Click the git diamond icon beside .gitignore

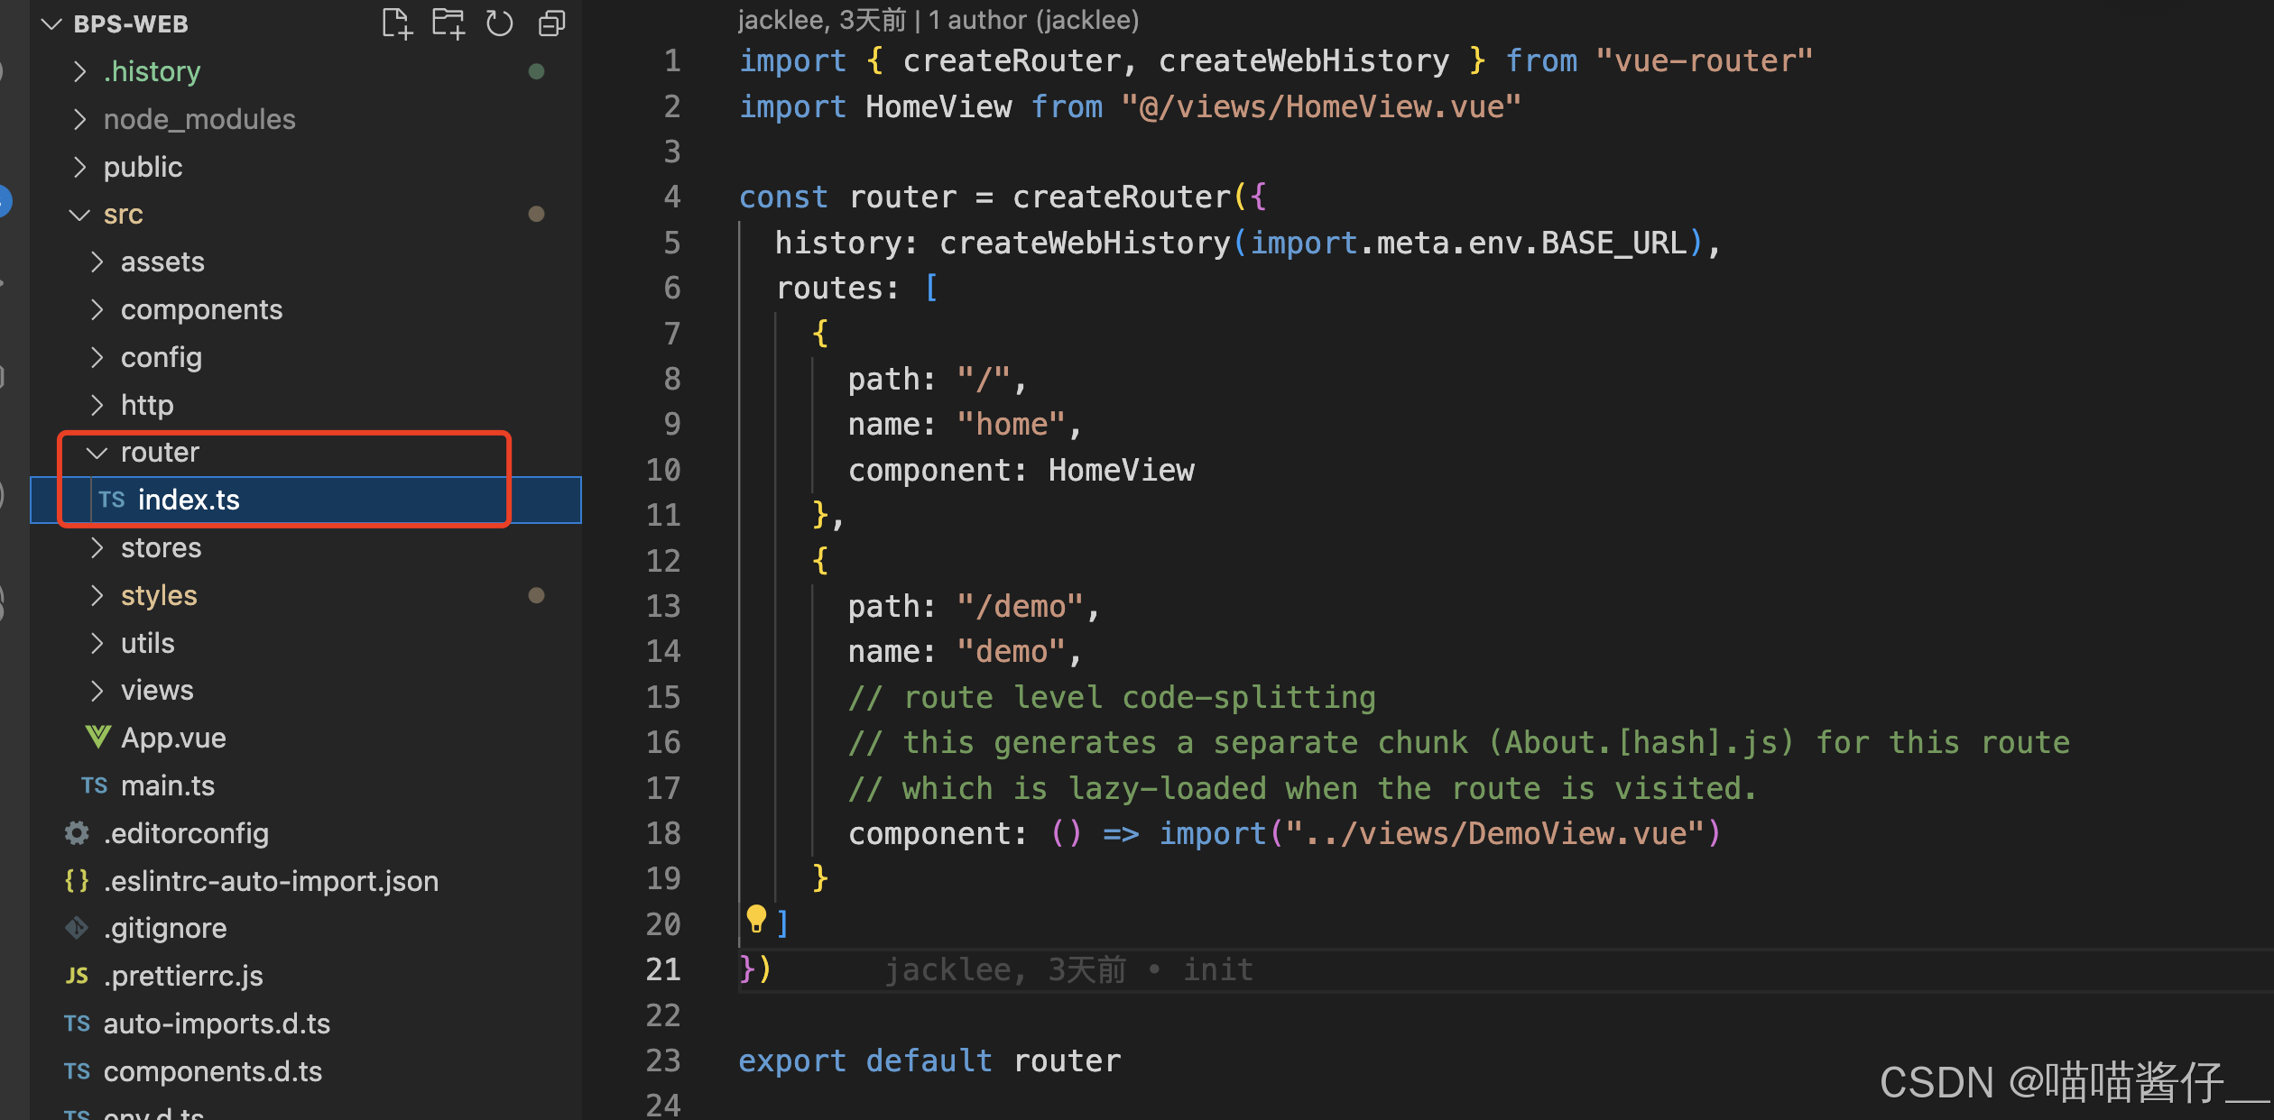78,928
